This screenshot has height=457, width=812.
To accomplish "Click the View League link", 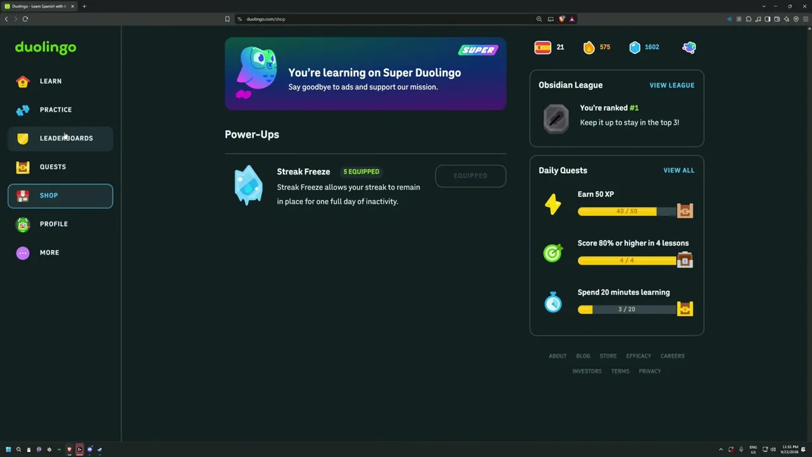I will point(672,85).
